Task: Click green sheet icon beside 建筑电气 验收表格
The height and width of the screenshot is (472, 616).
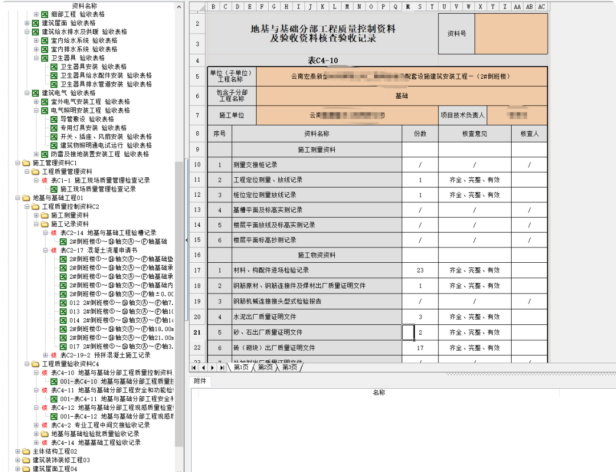Action: click(35, 93)
